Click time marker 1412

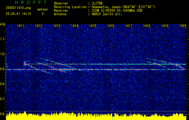[38, 25]
